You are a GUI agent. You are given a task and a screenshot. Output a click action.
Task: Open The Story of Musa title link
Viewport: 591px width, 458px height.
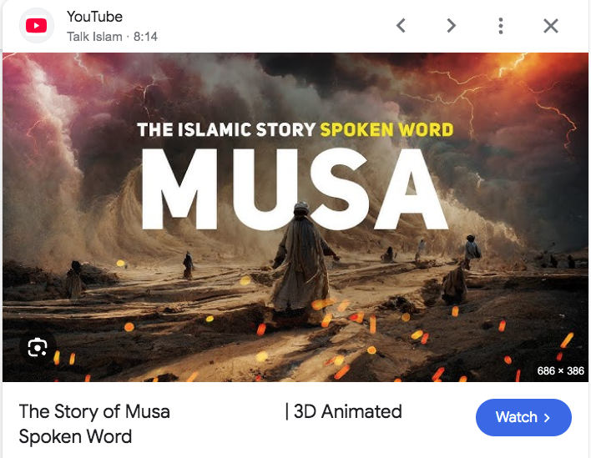click(x=94, y=411)
